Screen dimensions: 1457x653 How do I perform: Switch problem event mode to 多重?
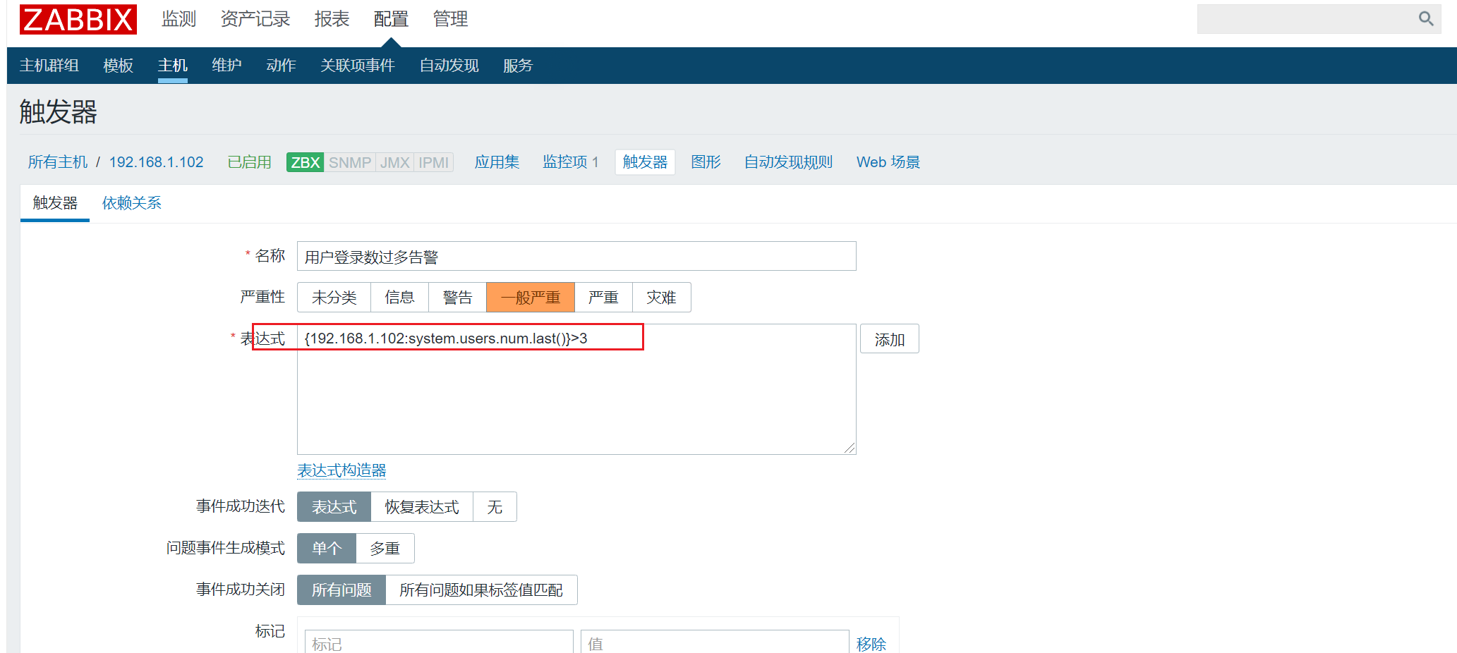[385, 549]
